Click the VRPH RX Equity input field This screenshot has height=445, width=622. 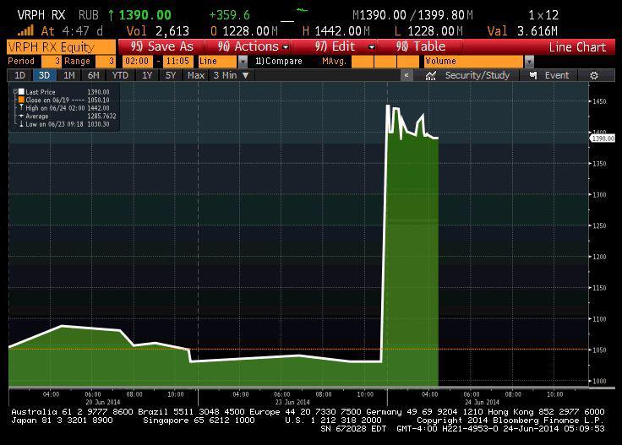[59, 47]
